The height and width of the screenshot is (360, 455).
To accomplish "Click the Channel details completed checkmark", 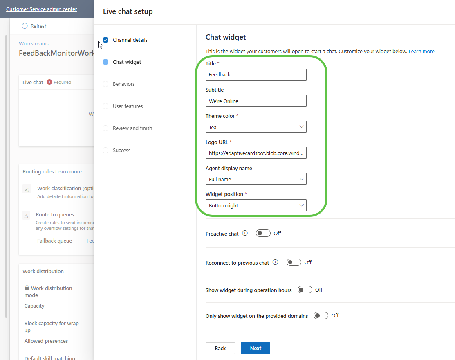I will click(105, 40).
